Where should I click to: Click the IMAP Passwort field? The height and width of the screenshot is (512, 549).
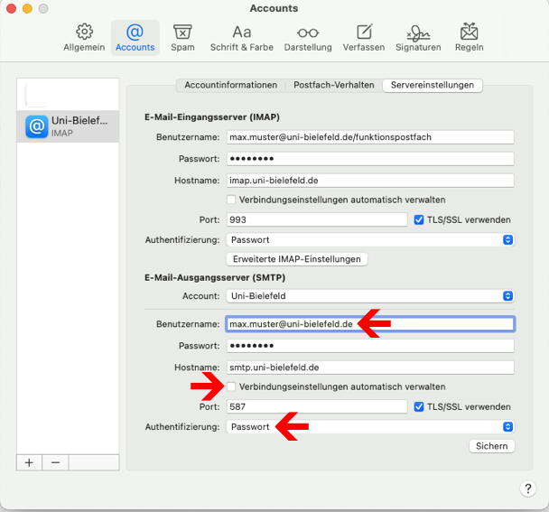tap(370, 159)
